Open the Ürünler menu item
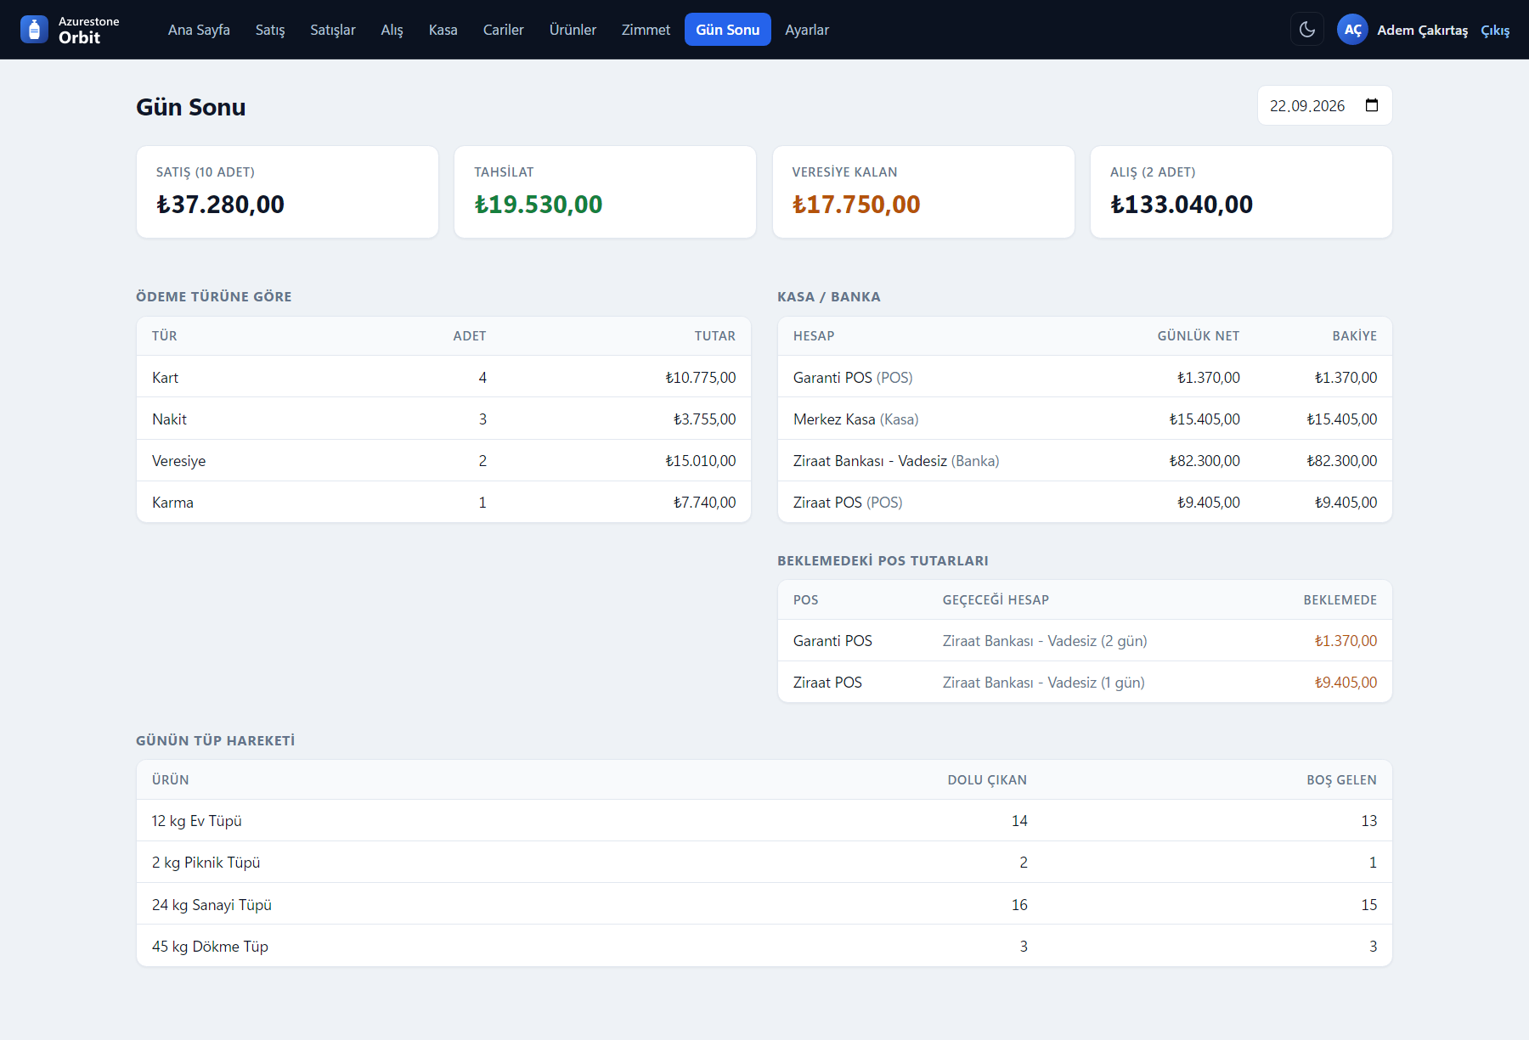This screenshot has width=1529, height=1040. pos(573,30)
